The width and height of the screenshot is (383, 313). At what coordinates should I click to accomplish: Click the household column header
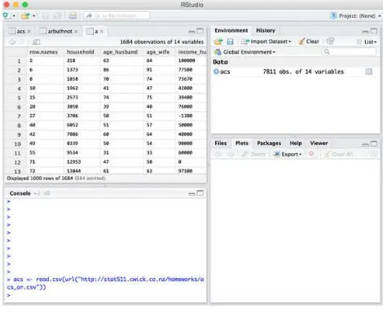81,52
